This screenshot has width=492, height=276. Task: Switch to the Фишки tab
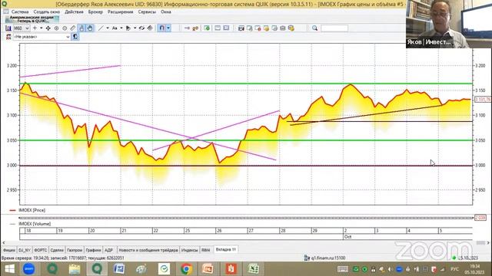point(8,250)
